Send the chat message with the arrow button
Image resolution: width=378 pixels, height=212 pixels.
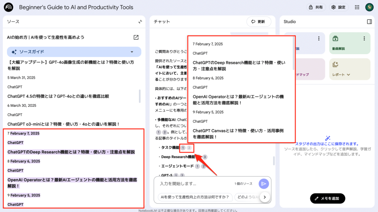point(264,184)
